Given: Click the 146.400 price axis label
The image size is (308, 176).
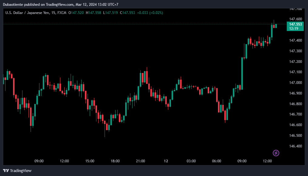Looking at the screenshot, I should pos(296,146).
